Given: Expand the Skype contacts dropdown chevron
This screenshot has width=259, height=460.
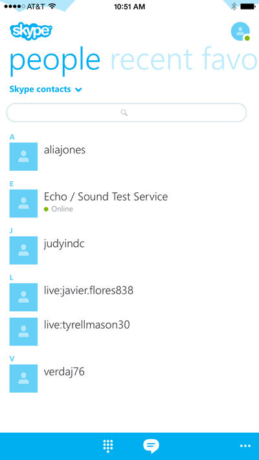Looking at the screenshot, I should coord(78,90).
